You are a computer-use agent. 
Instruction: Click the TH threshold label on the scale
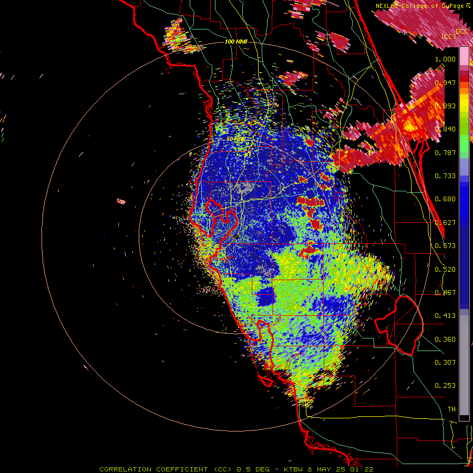pos(451,409)
